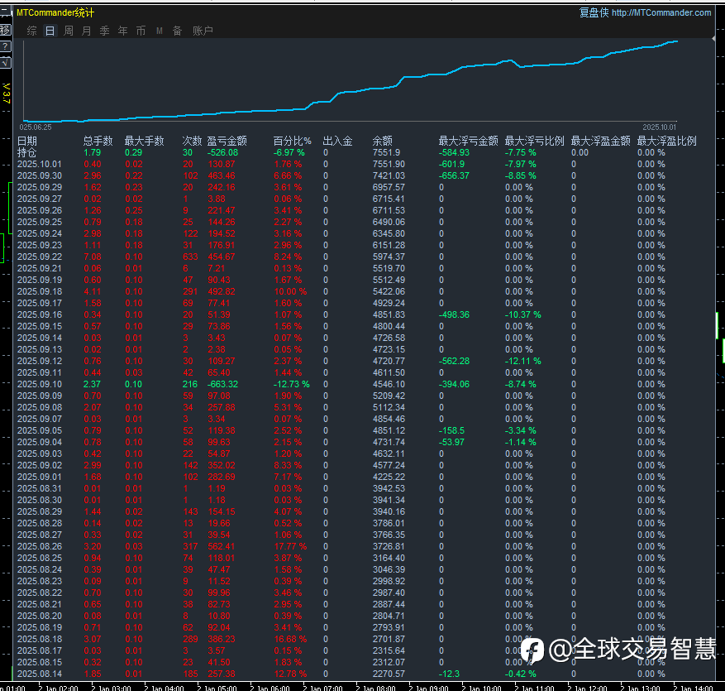This screenshot has height=691, width=725.
Task: Click the 盈亏金额 column header
Action: point(227,141)
